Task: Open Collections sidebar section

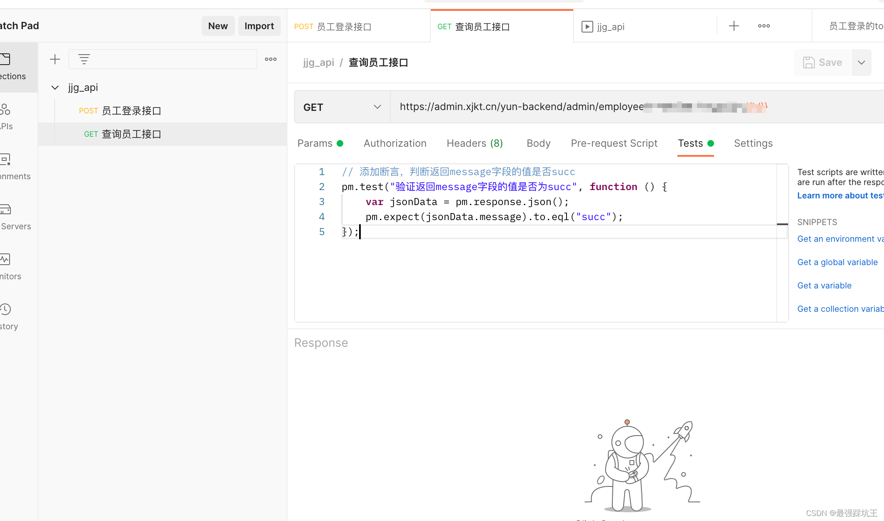Action: [x=12, y=67]
